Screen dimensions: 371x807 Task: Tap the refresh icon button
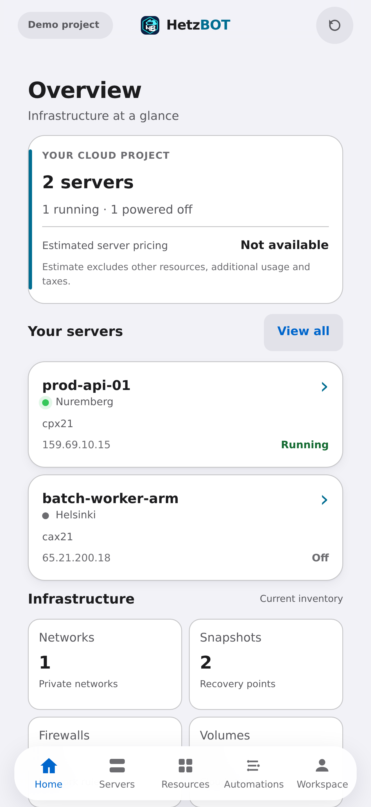[x=334, y=25]
